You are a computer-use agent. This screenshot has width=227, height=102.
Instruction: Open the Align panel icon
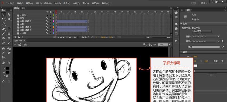pyautogui.click(x=176, y=24)
